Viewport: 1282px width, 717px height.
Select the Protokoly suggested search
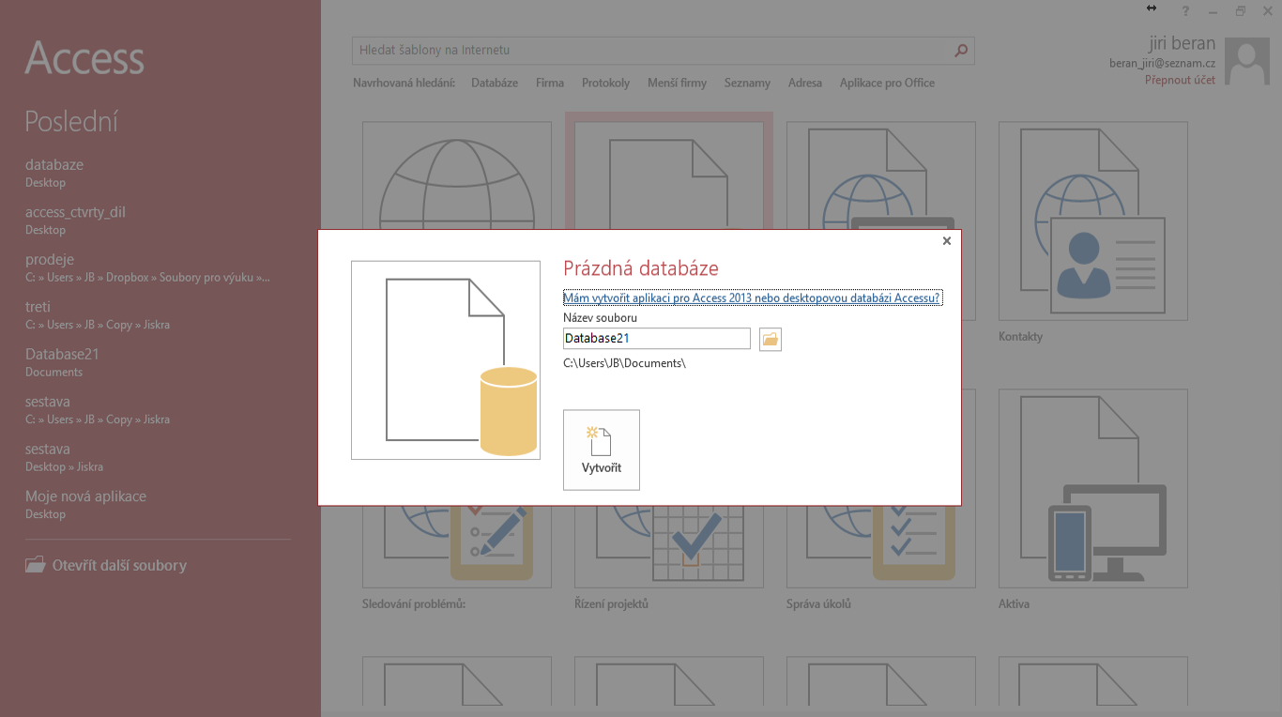(605, 83)
